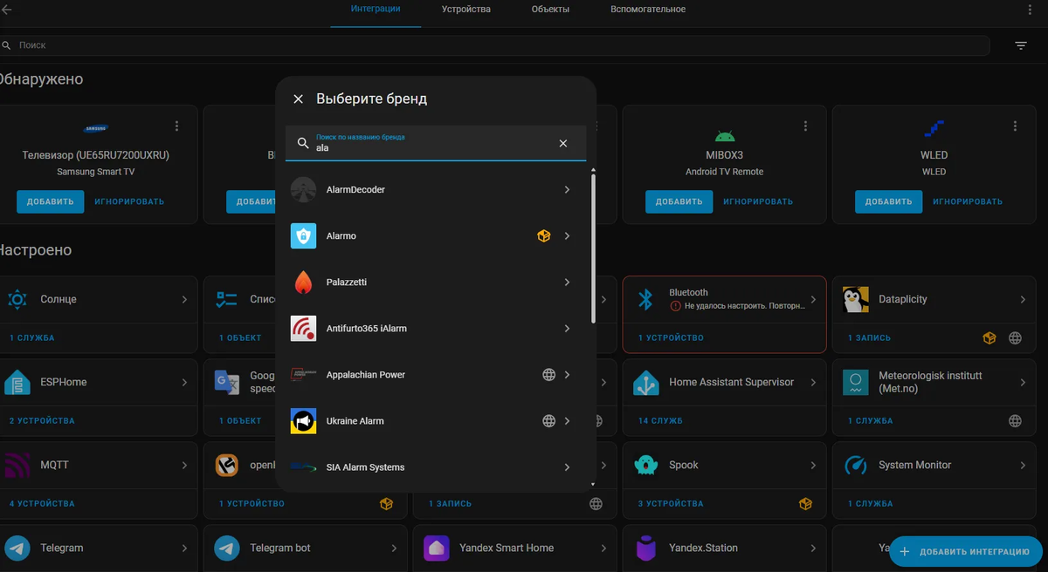Image resolution: width=1048 pixels, height=572 pixels.
Task: Open Home Assistant Supervisor integration
Action: (x=724, y=382)
